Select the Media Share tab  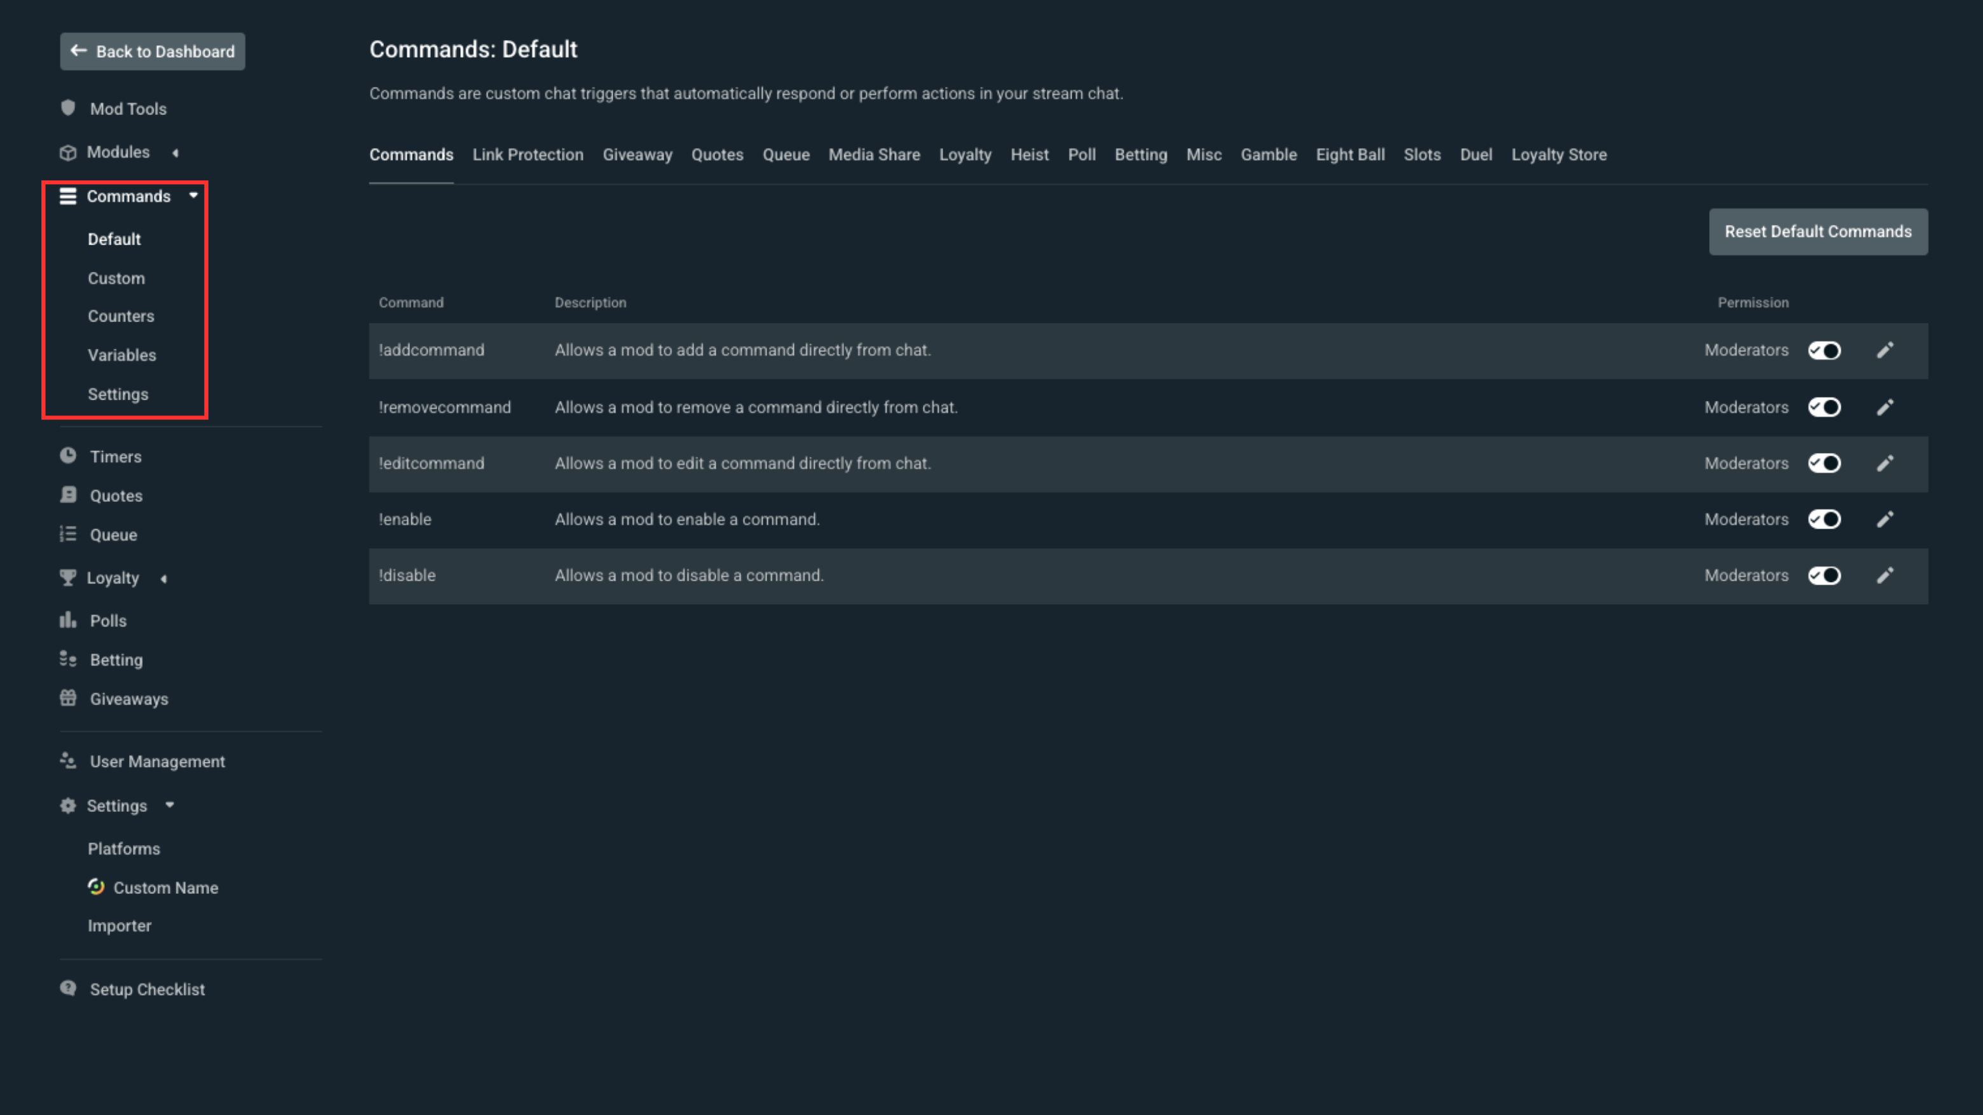(875, 154)
